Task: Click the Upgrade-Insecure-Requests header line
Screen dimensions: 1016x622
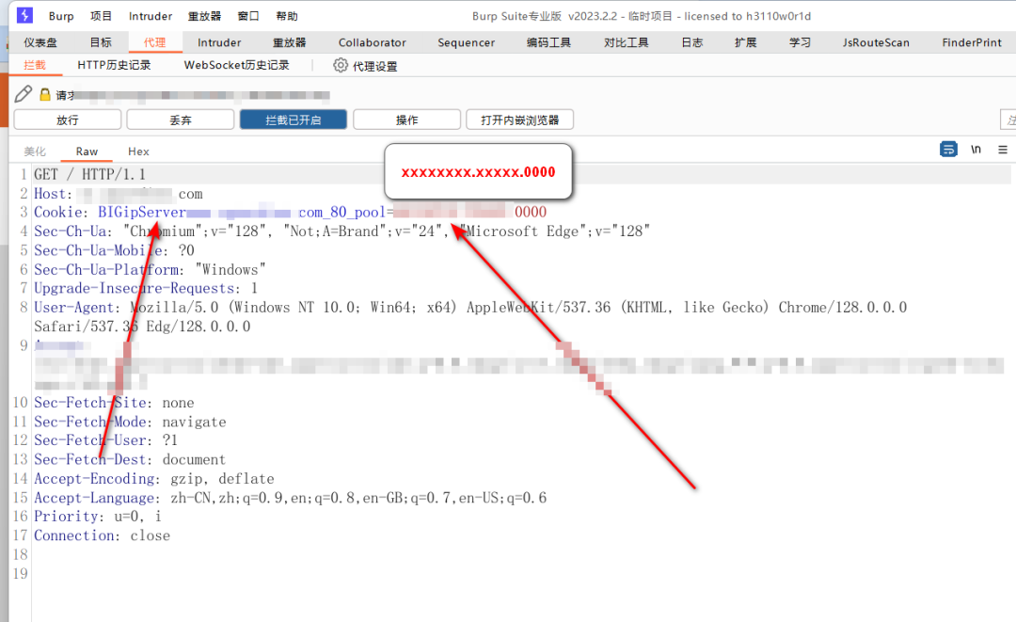Action: pyautogui.click(x=146, y=288)
